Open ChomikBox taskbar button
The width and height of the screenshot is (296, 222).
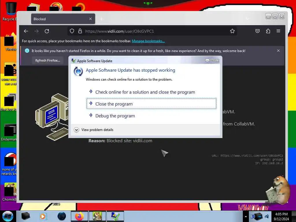coord(97,216)
